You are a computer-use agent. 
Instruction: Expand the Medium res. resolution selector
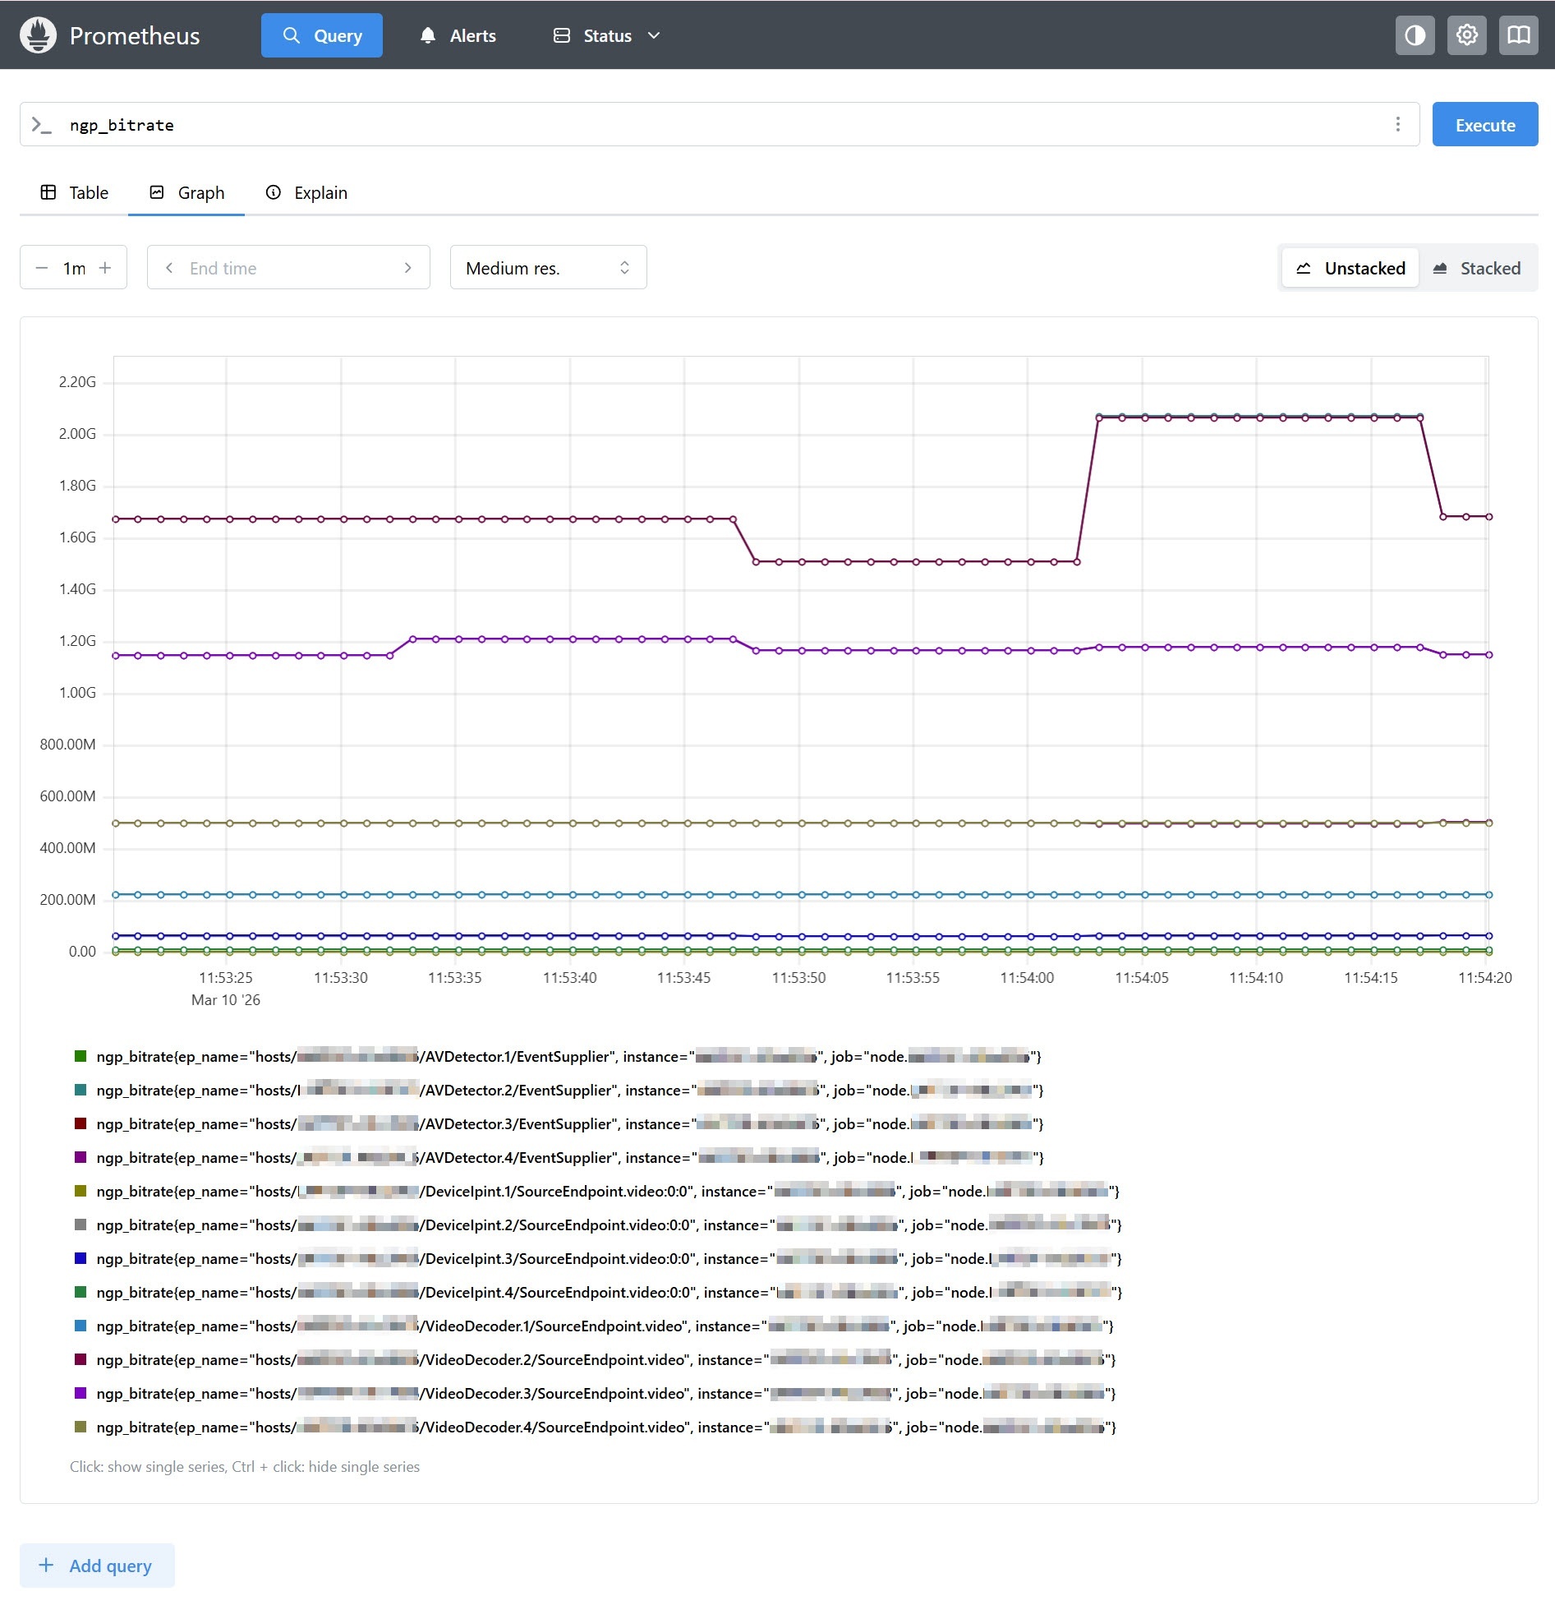(548, 268)
